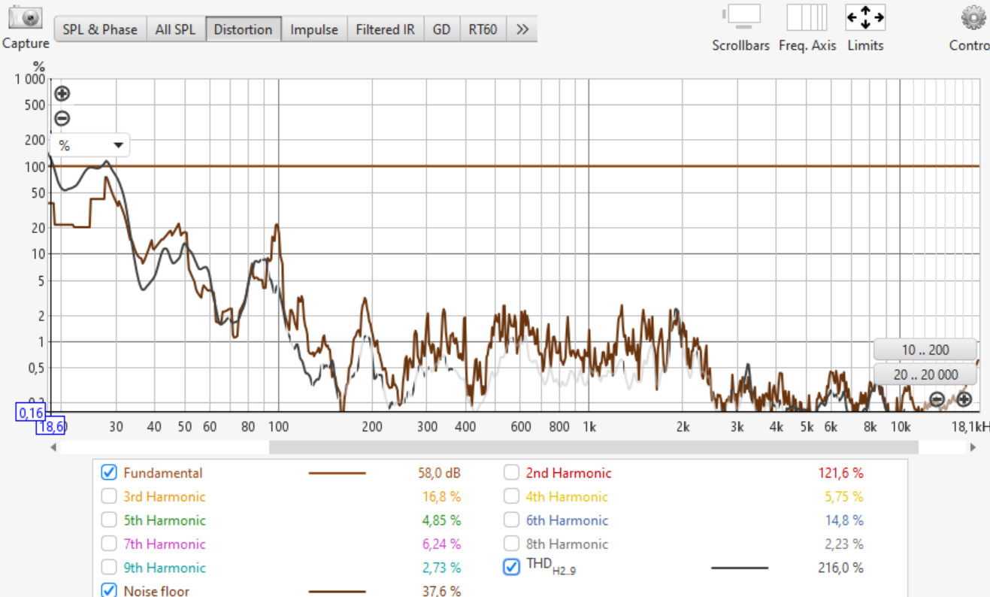Zoom out horizontal axis minus icon

coord(937,399)
